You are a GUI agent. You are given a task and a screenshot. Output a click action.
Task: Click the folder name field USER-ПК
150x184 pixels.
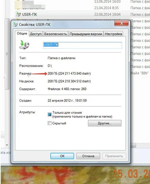coord(83,45)
